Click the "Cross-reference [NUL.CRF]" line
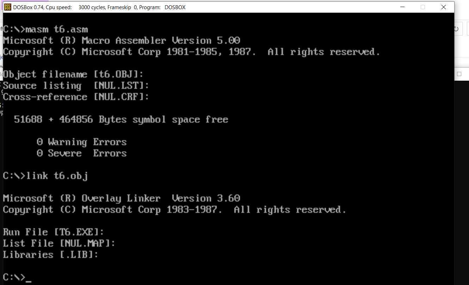 (x=76, y=97)
